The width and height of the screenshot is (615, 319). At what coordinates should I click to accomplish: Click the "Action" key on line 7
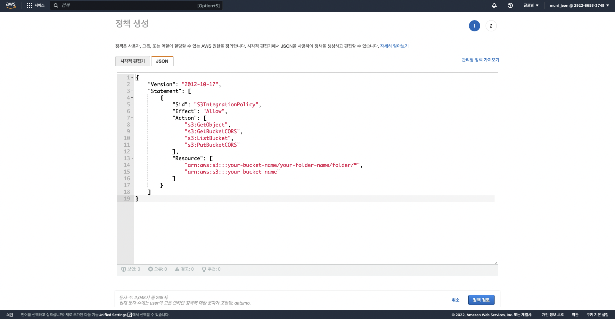click(x=184, y=118)
